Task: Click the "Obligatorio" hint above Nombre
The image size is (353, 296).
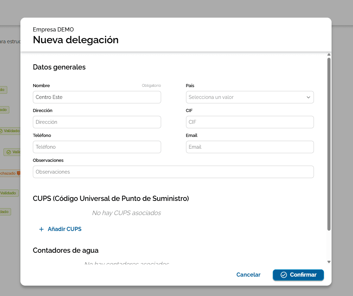Action: click(x=151, y=85)
